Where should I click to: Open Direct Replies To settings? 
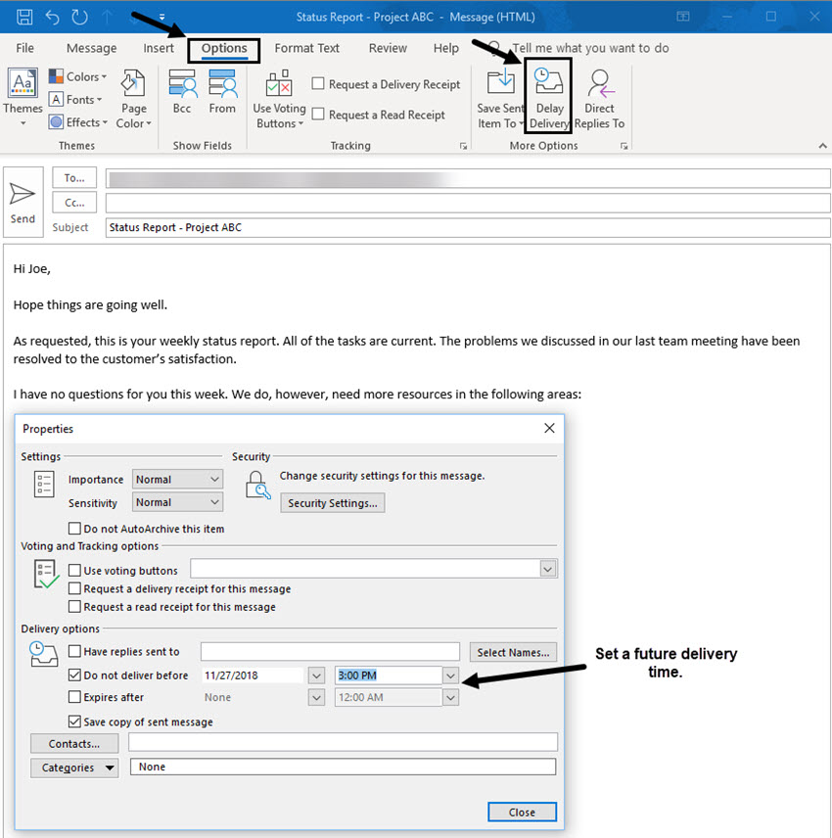click(x=600, y=96)
